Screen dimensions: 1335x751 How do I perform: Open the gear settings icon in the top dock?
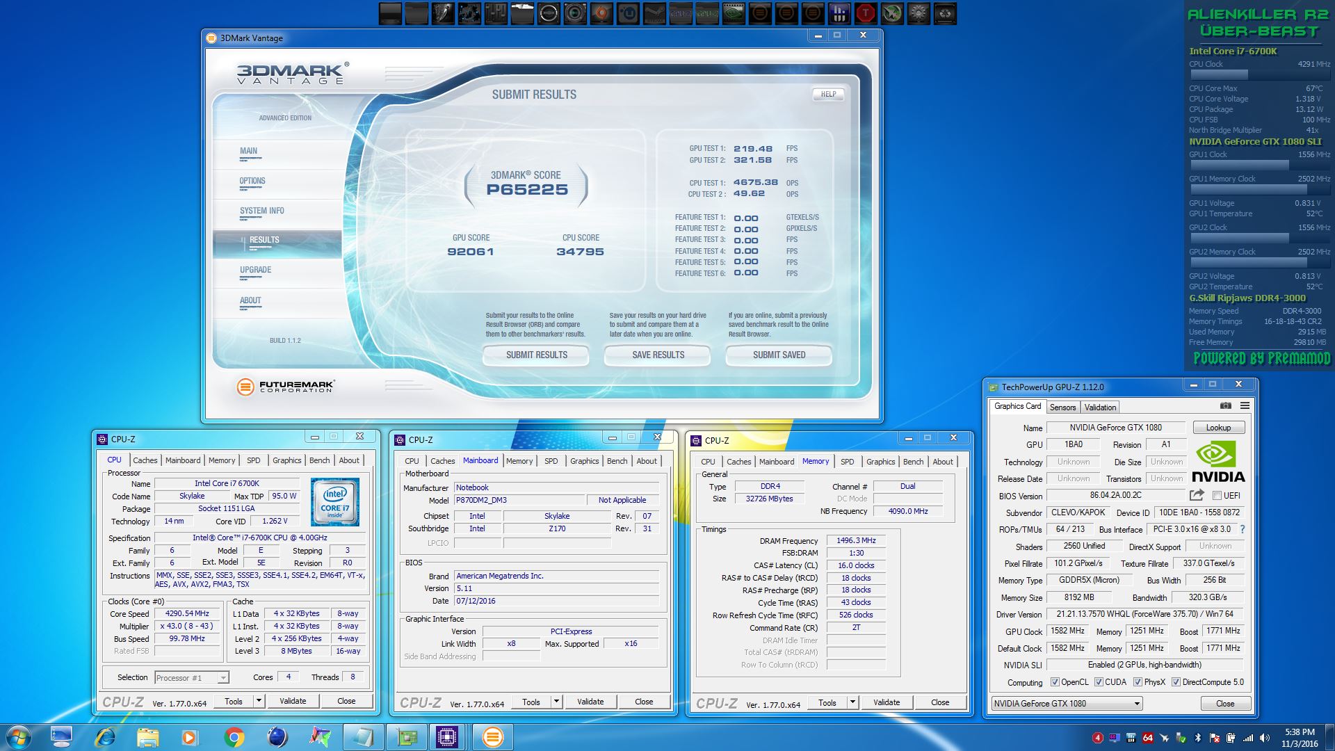point(919,13)
